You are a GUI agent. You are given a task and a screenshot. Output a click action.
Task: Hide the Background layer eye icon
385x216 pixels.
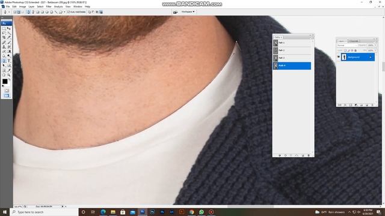click(x=339, y=57)
